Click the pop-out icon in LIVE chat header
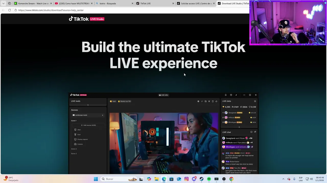This screenshot has width=327, height=183. tap(255, 132)
